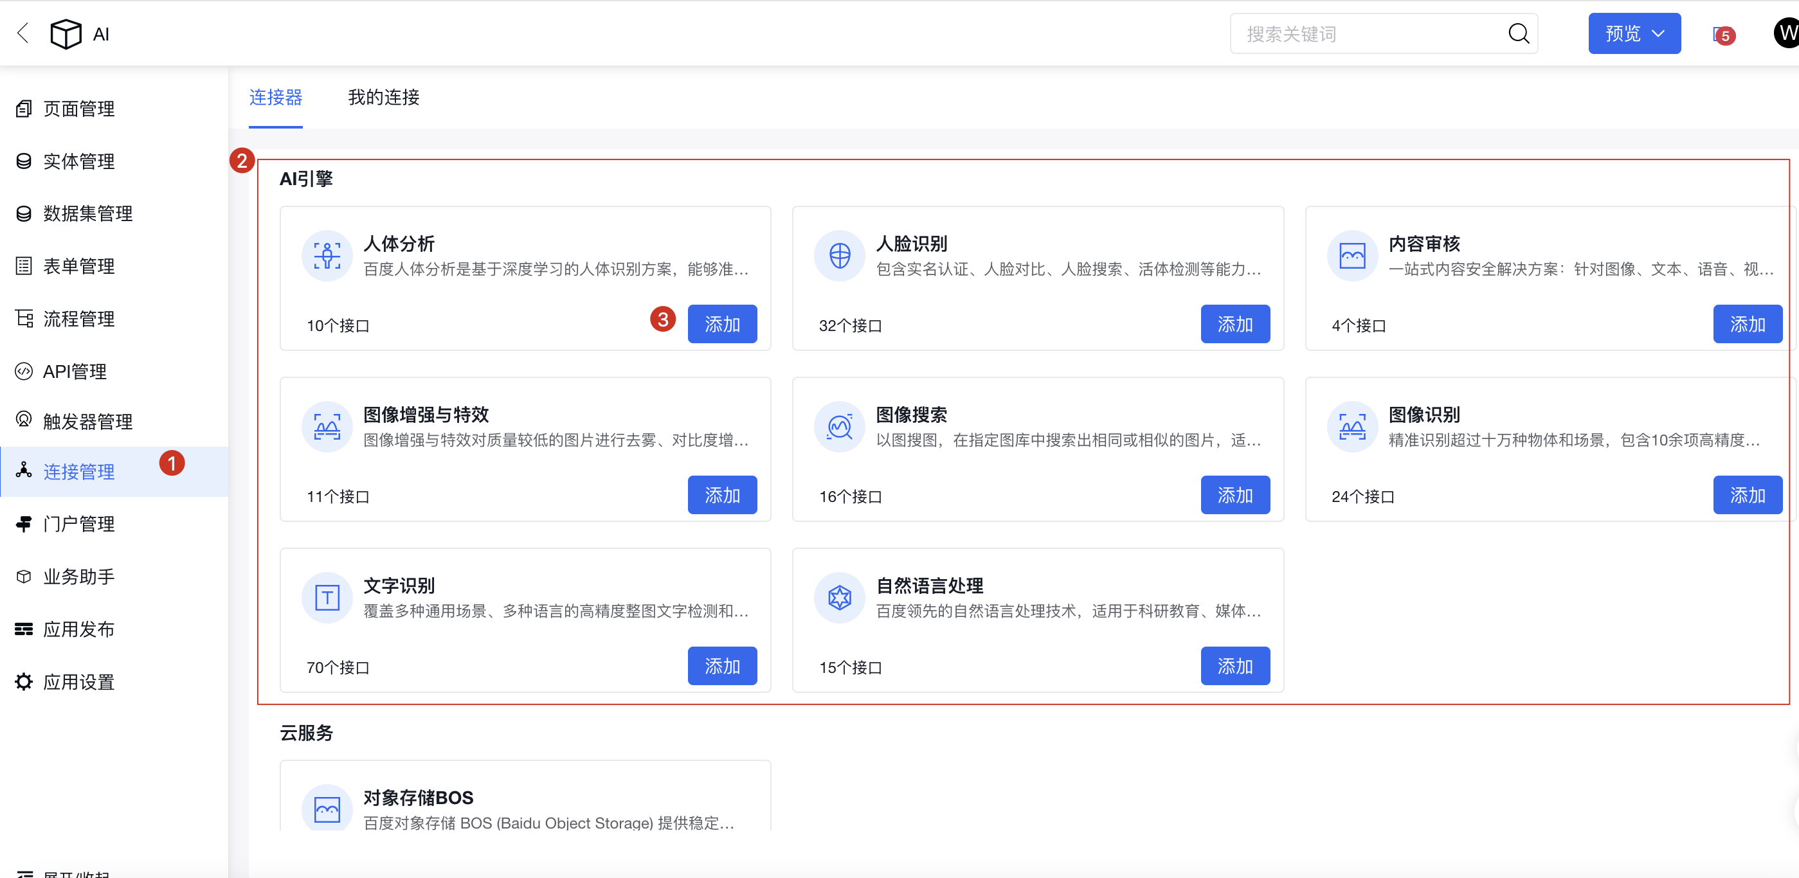Add the 图像增强与特效 connector
1799x878 pixels.
722,496
